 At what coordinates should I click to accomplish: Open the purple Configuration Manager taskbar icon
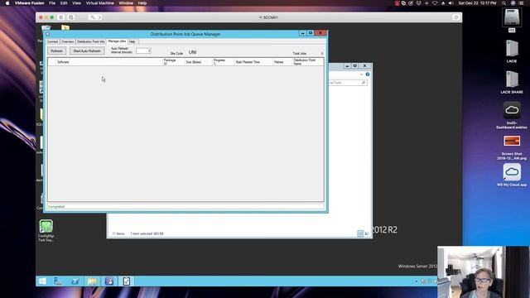tap(109, 281)
